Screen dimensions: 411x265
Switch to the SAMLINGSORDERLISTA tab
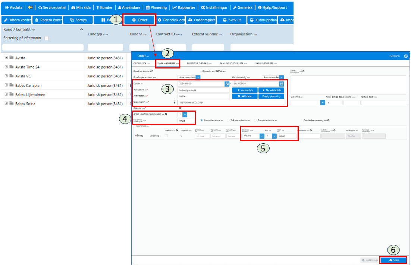[x=233, y=63]
